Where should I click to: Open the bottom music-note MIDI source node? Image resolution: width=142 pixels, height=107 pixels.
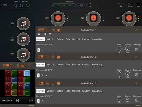pos(23,55)
